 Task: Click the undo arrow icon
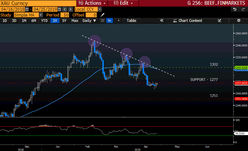pos(235,9)
